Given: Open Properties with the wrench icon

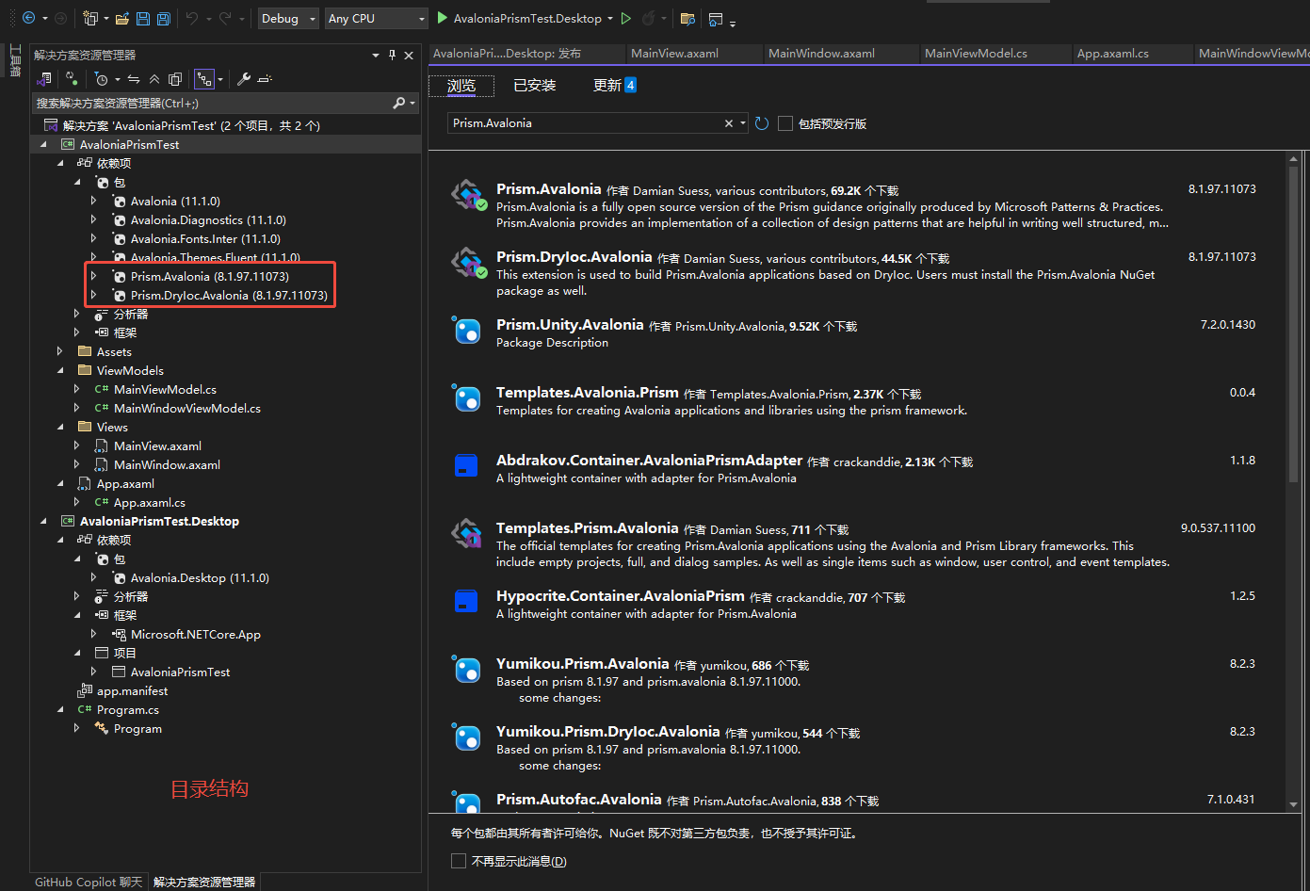Looking at the screenshot, I should coord(243,79).
